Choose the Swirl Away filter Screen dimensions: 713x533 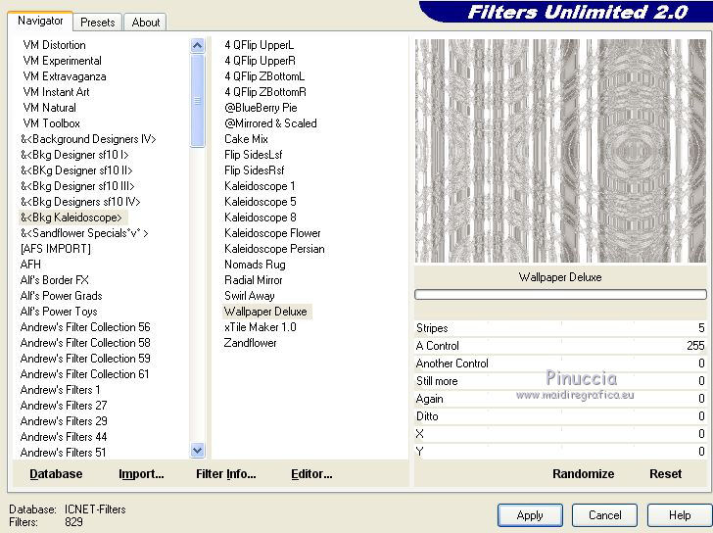click(x=249, y=296)
